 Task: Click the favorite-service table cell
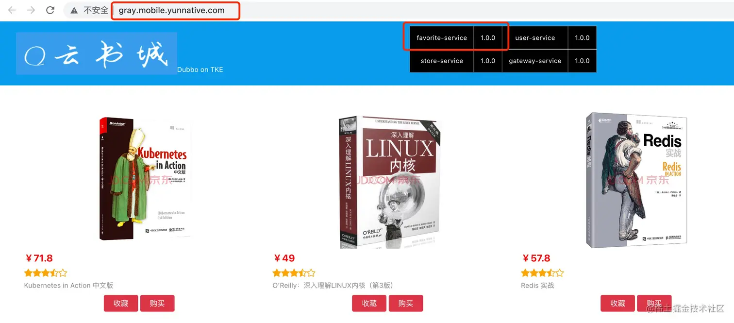pyautogui.click(x=442, y=38)
